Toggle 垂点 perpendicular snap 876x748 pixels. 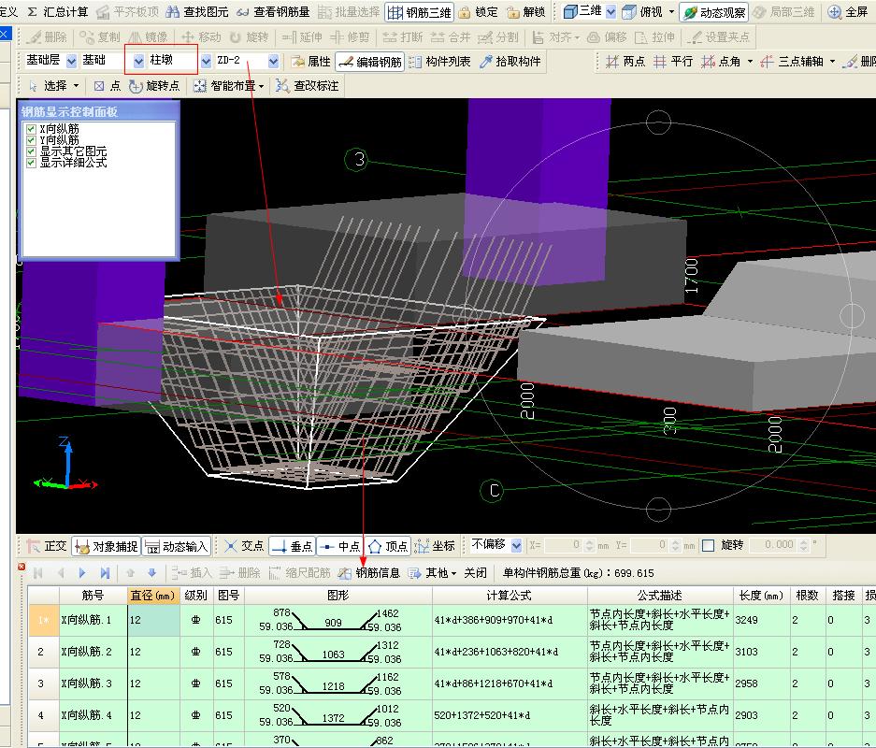pos(293,546)
